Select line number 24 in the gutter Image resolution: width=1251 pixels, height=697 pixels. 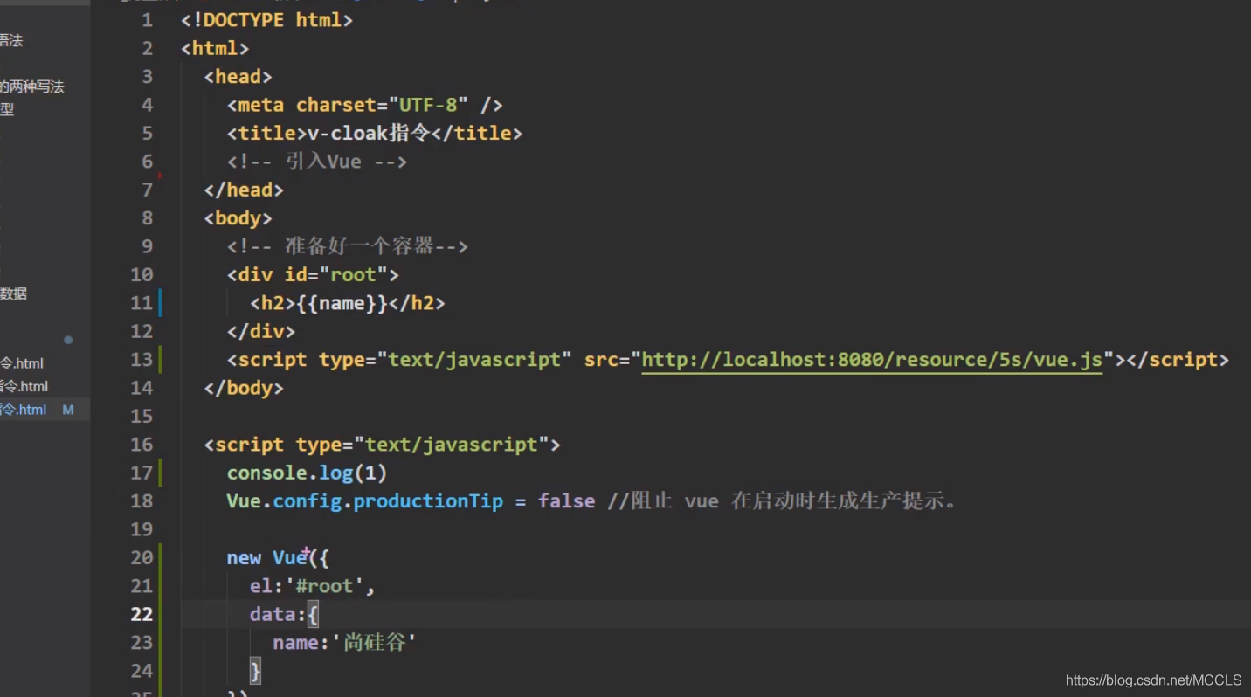coord(142,671)
